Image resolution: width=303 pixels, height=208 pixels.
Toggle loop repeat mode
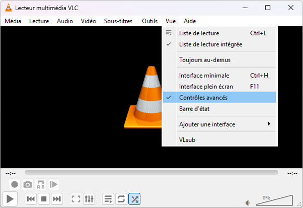coord(121,199)
